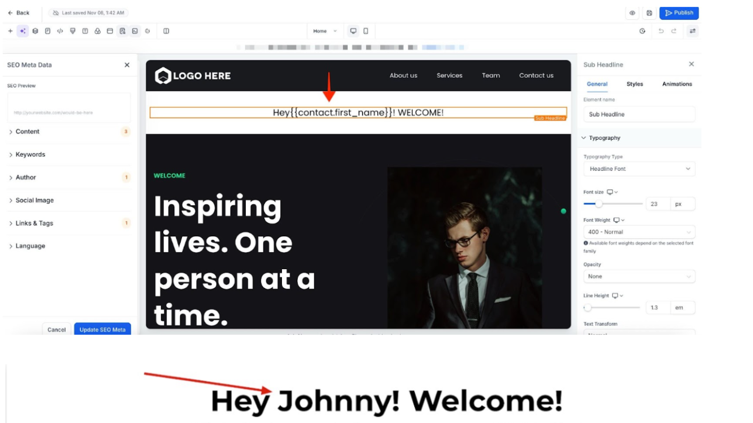Click the SEO preview URL box
This screenshot has height=423, width=753.
pyautogui.click(x=69, y=108)
